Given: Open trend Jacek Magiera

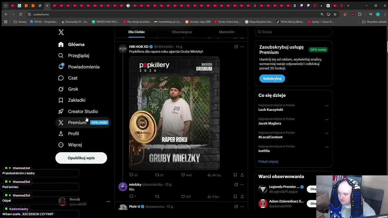Looking at the screenshot, I should [270, 124].
